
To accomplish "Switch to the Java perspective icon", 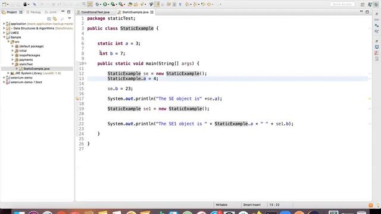I will (x=370, y=4).
